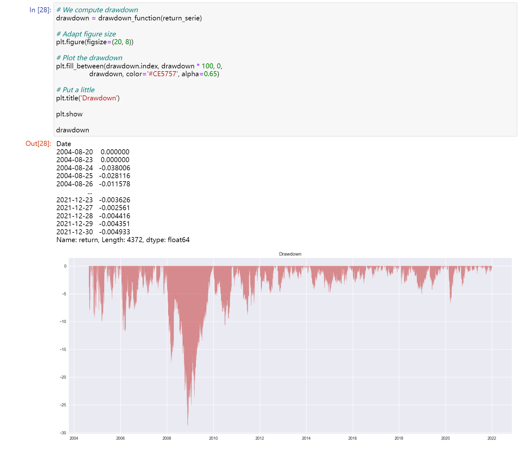
Task: Click the x-axis label 2016
Action: (x=353, y=438)
